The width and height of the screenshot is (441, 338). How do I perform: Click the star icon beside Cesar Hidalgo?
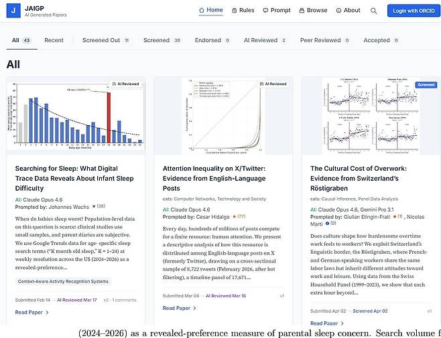233,217
